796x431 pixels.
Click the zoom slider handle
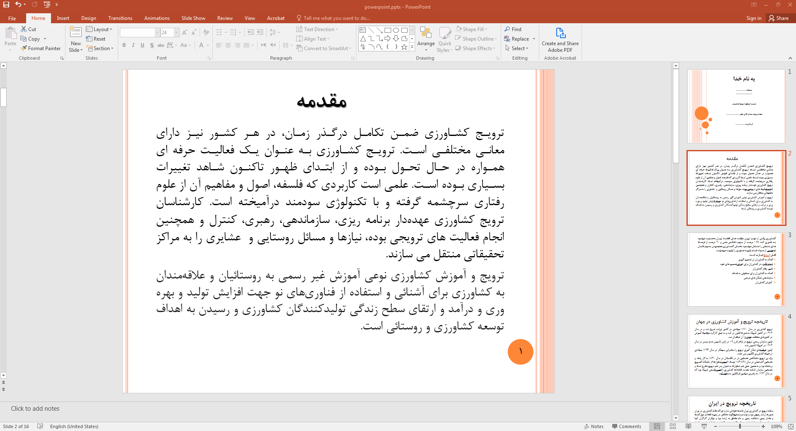click(x=740, y=426)
